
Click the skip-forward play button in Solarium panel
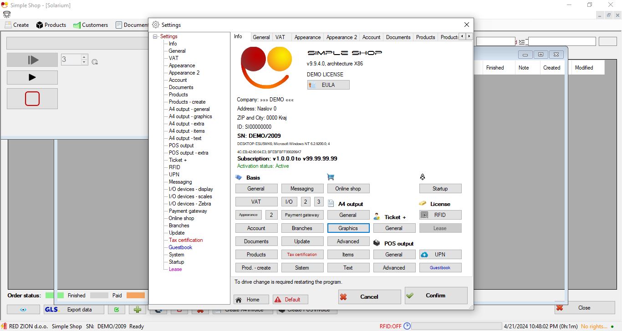[x=32, y=60]
